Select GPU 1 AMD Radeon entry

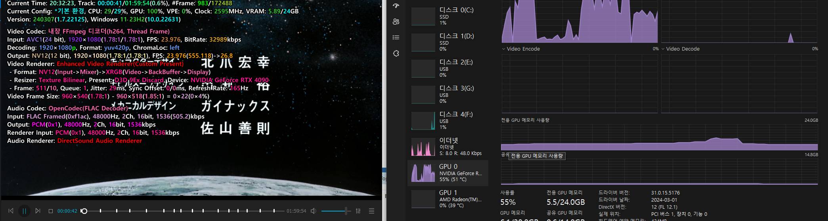pyautogui.click(x=448, y=199)
